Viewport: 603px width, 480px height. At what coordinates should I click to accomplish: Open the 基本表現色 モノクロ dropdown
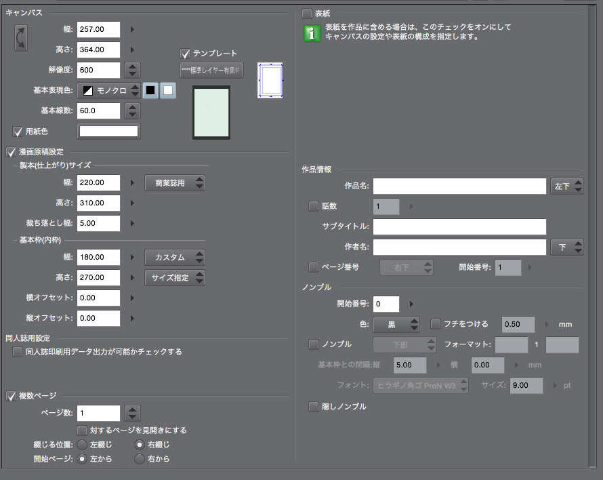(x=110, y=90)
